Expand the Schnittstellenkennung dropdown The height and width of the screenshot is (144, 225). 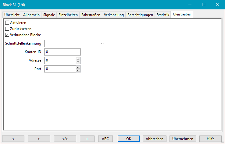tap(102, 44)
